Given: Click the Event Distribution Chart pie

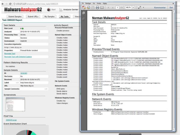Looking at the screenshot, I should click(x=26, y=132).
